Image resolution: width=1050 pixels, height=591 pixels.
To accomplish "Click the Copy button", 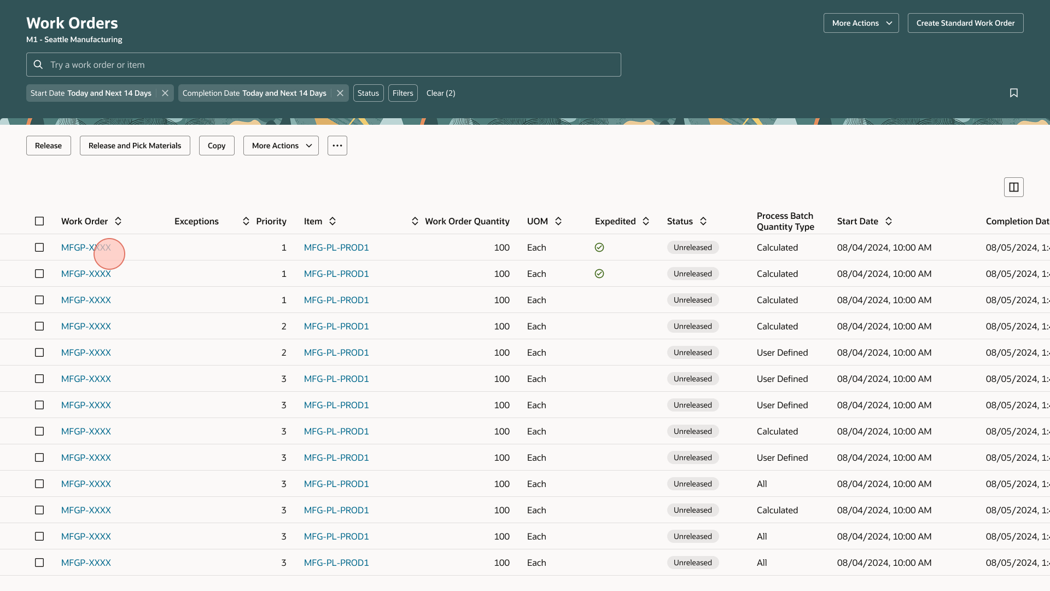I will point(217,146).
